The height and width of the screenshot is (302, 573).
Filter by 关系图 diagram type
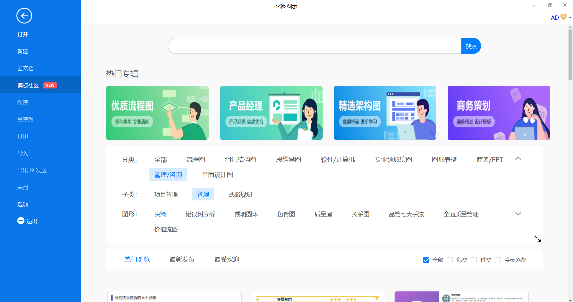coord(361,214)
